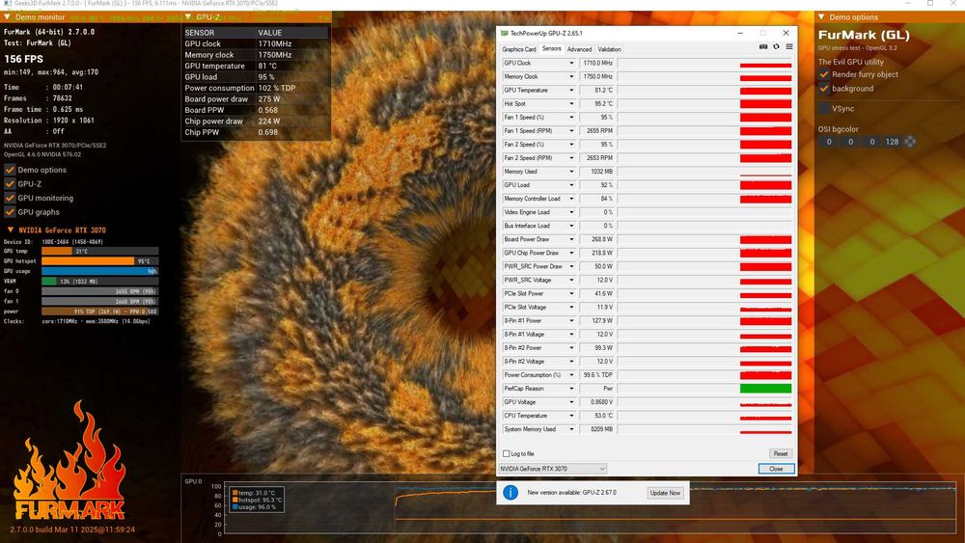Click the GPU-Z refresh icon
The height and width of the screenshot is (543, 965).
coord(776,46)
